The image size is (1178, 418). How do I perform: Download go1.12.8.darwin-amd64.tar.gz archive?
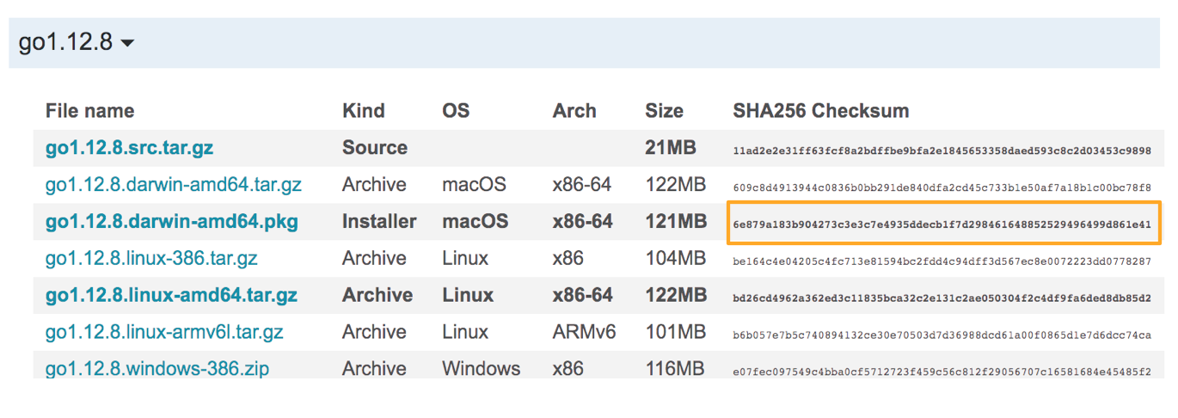174,185
